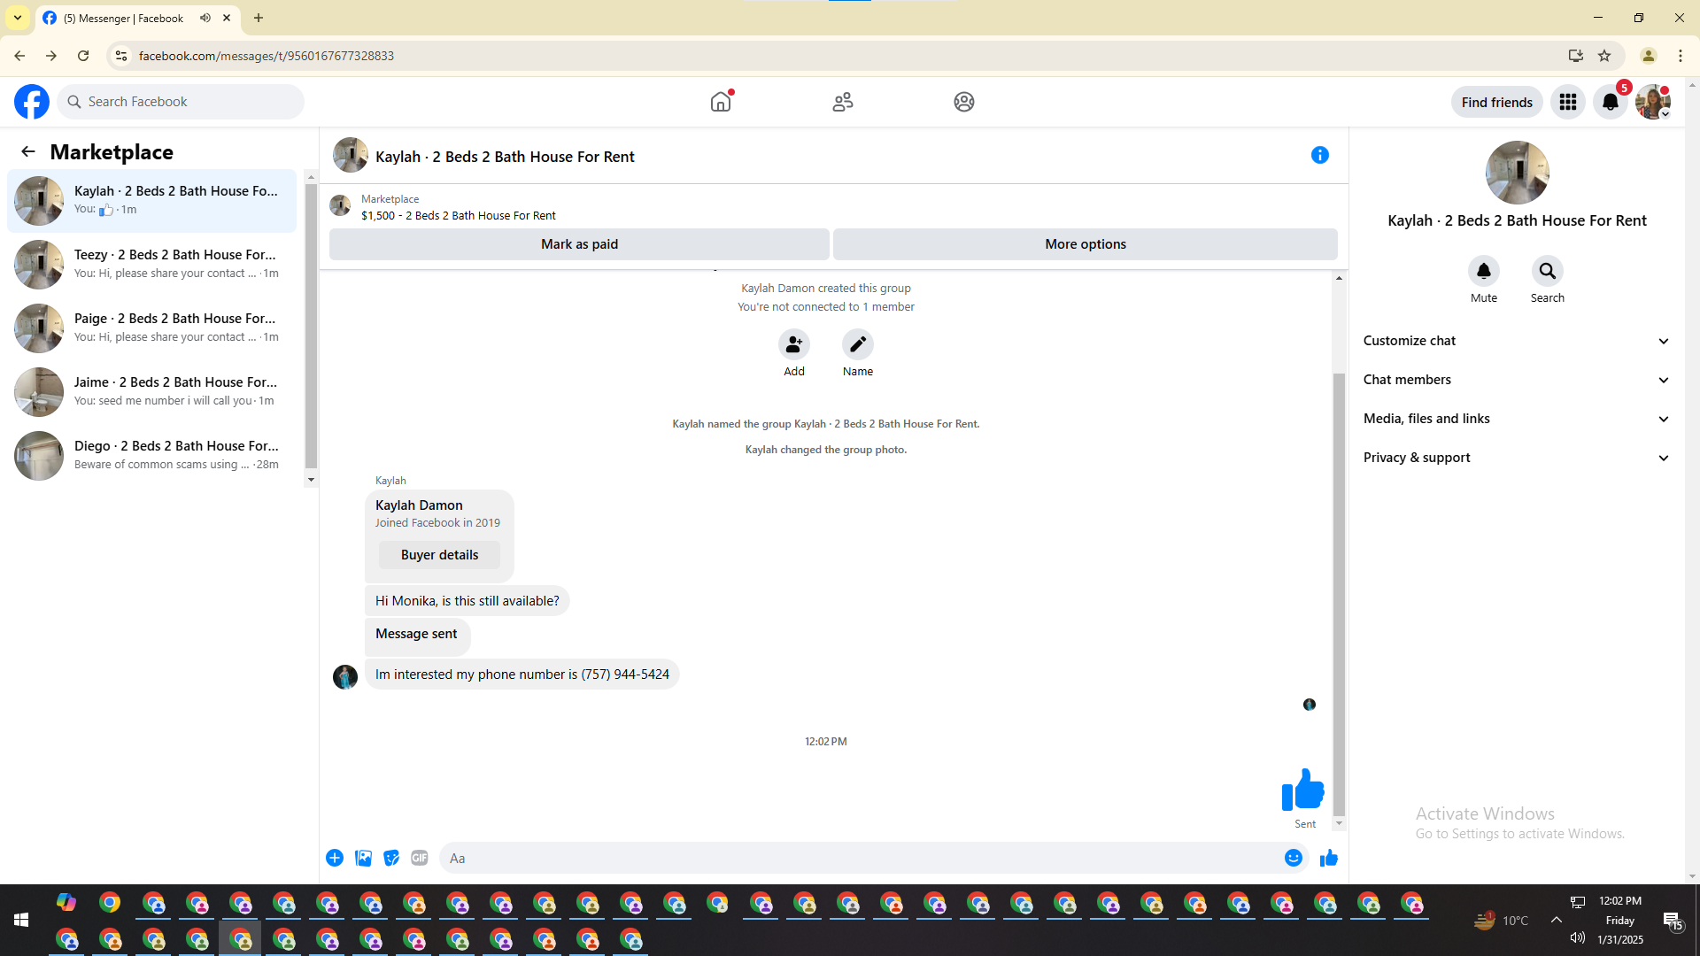The height and width of the screenshot is (956, 1700).
Task: Reload the page
Action: point(83,56)
